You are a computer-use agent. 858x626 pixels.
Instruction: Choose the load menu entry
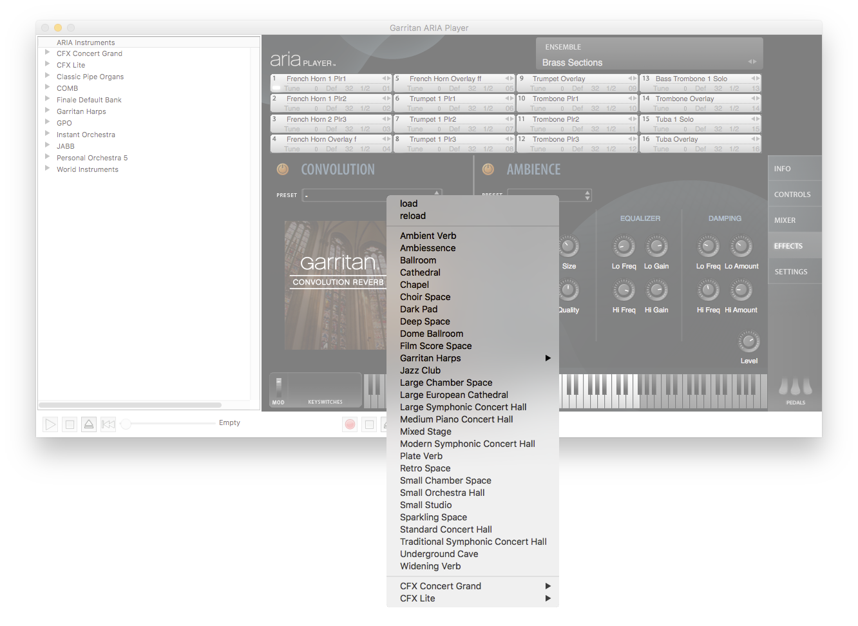(473, 204)
